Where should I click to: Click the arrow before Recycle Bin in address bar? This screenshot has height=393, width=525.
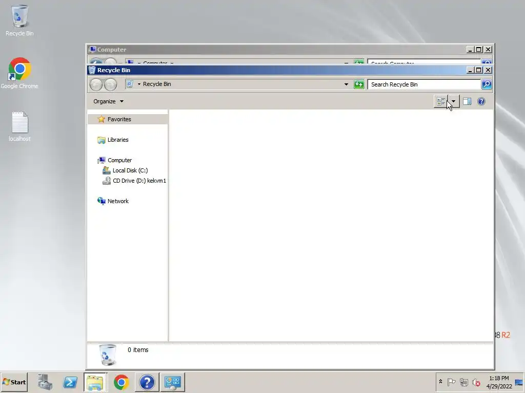coord(139,84)
